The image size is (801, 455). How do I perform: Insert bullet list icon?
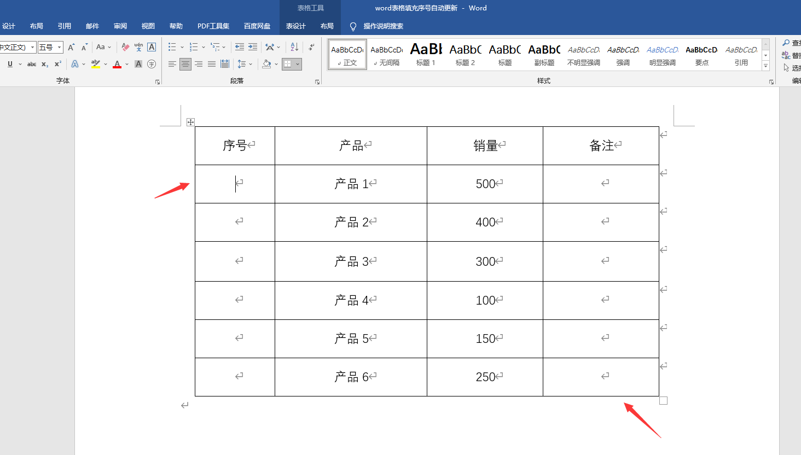coord(172,47)
